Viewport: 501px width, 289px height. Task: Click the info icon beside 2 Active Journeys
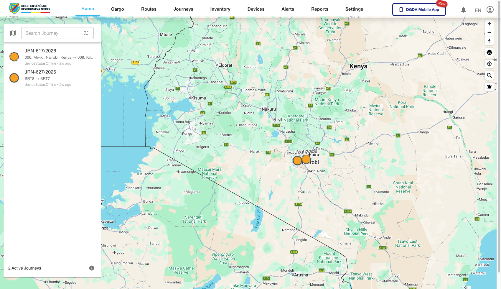pos(92,268)
